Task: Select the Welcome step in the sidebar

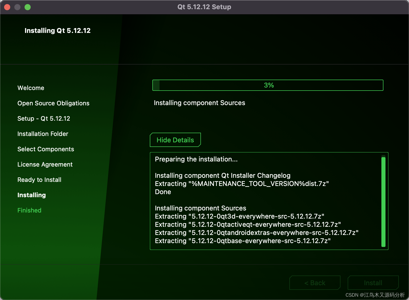Action: (x=31, y=88)
